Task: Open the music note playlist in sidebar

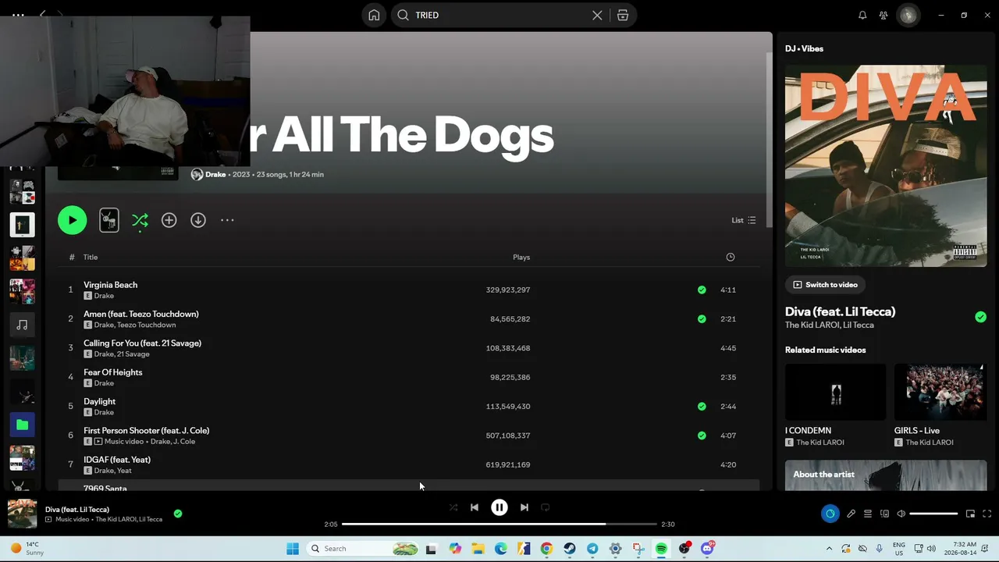Action: pos(22,325)
